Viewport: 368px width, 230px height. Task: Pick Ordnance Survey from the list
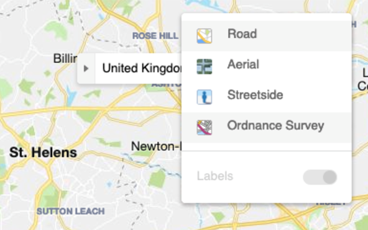[x=267, y=128]
